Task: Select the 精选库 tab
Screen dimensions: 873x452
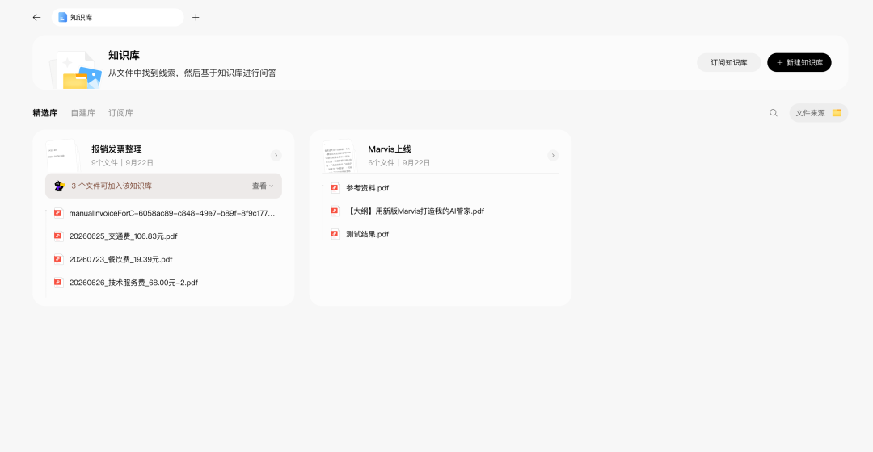Action: tap(45, 113)
